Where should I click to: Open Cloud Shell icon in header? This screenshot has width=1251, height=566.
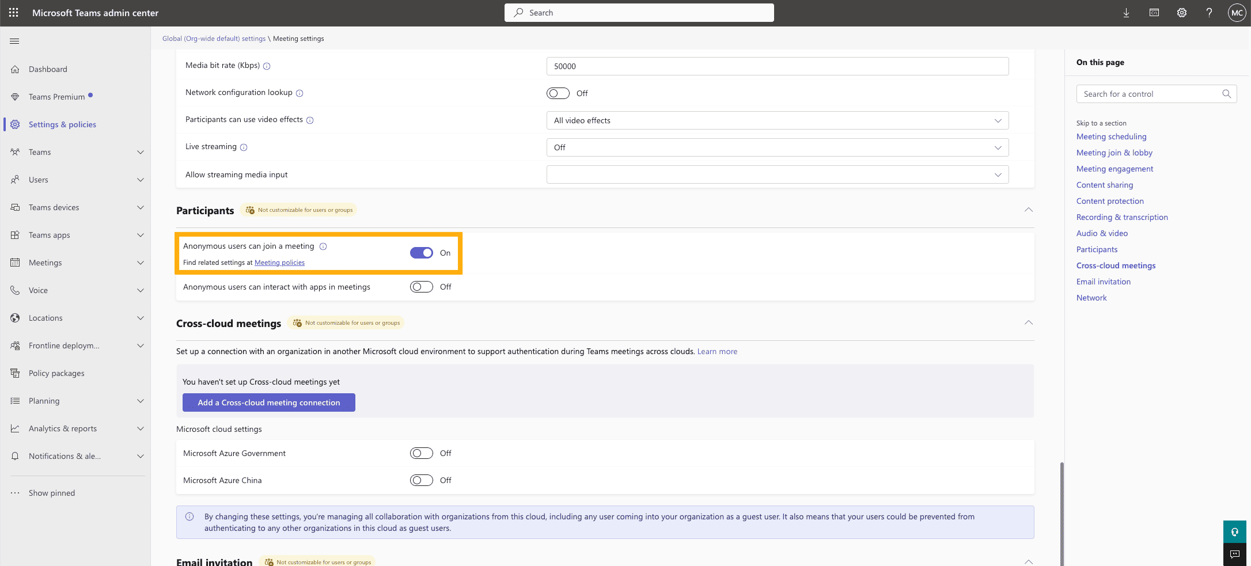click(1154, 13)
